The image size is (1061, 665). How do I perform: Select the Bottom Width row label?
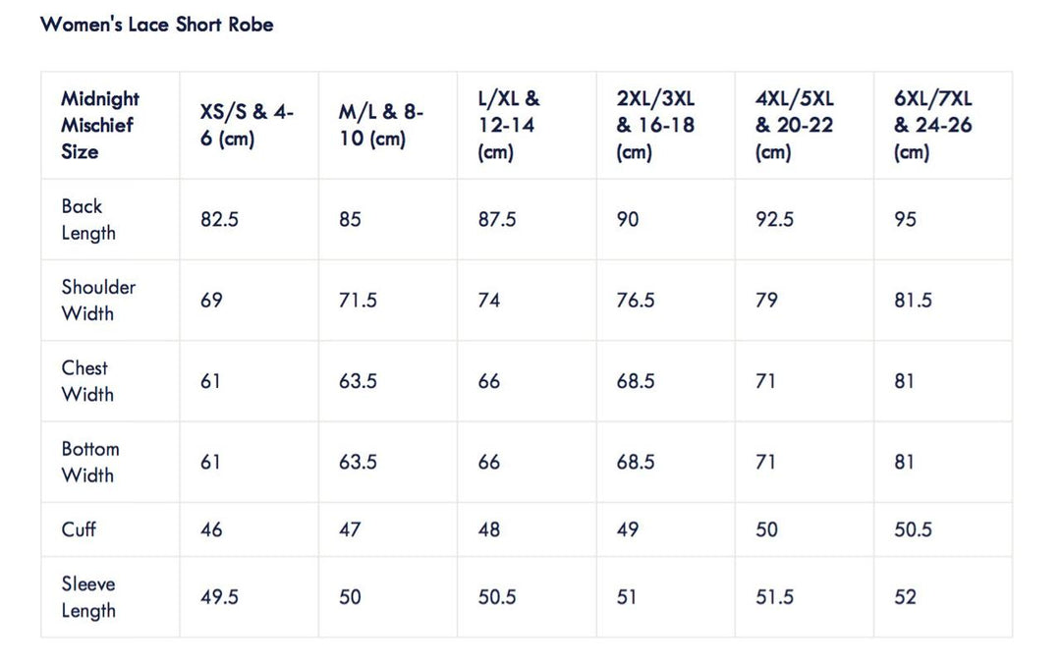(90, 462)
